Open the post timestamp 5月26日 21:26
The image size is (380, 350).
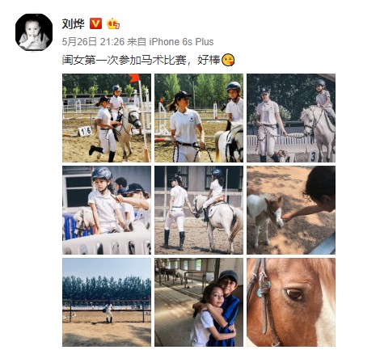[93, 42]
